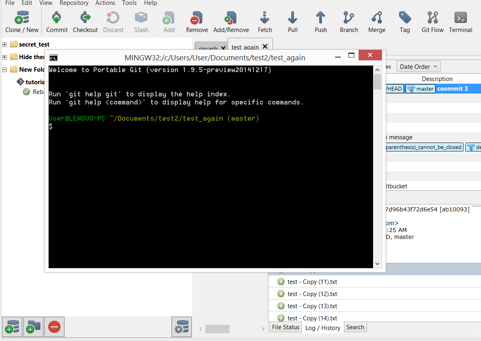This screenshot has width=481, height=341.
Task: Click the Merge toolbar icon
Action: [377, 18]
